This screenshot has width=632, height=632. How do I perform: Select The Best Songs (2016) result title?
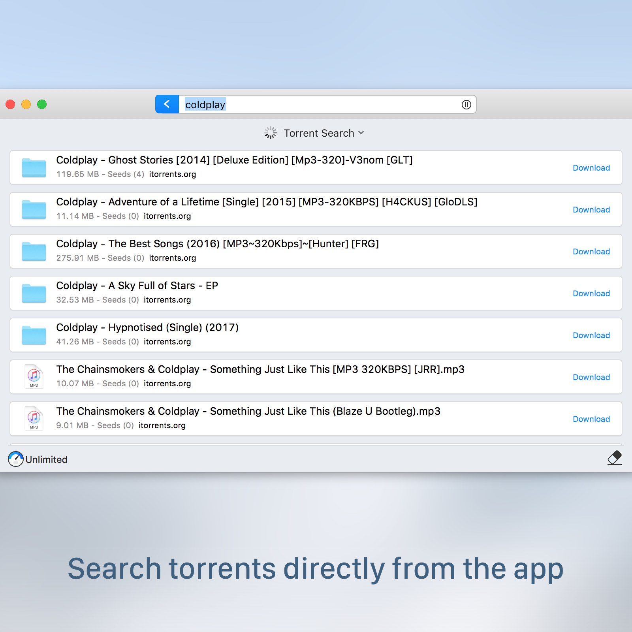217,244
